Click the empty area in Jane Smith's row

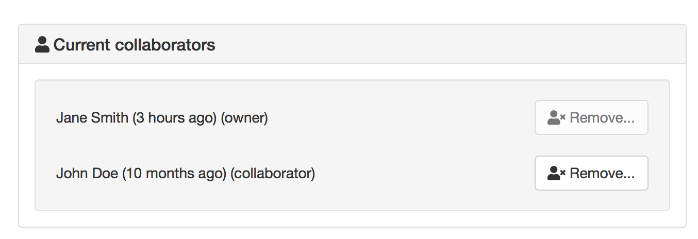click(x=402, y=118)
